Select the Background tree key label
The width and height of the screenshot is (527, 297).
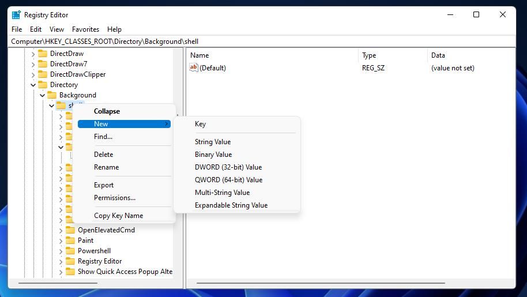pos(78,95)
